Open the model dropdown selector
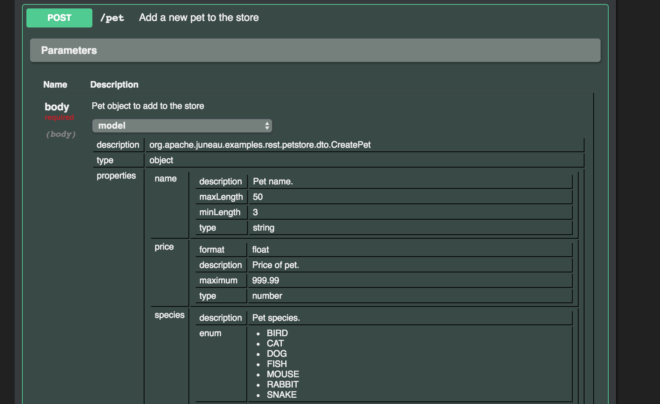 coord(181,126)
